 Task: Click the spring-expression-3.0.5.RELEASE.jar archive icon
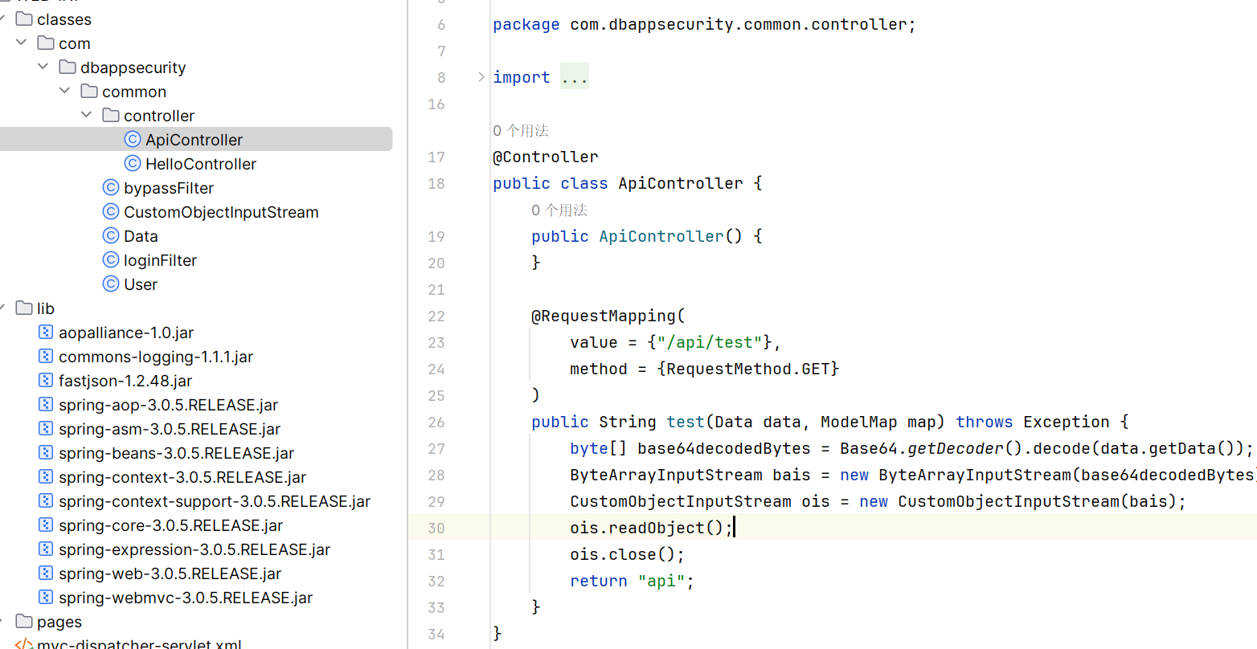click(46, 549)
